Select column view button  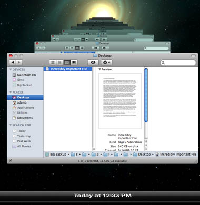coord(67,63)
